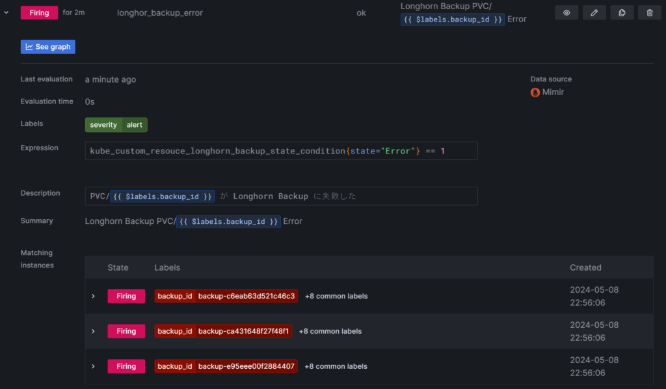This screenshot has width=666, height=389.
Task: Click the $labels.backup_id template tag in Summary
Action: (x=228, y=221)
